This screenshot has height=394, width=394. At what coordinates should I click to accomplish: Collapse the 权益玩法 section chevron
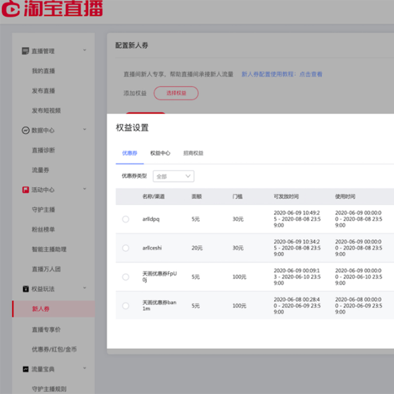85,288
